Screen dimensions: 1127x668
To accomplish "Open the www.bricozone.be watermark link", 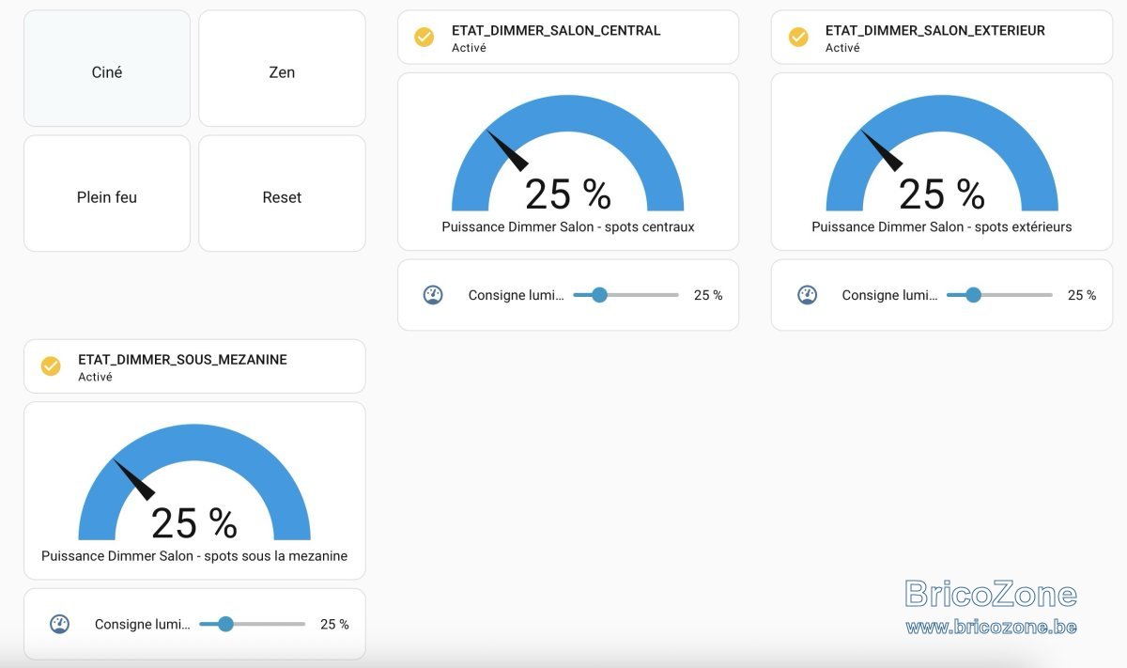I will tap(991, 627).
